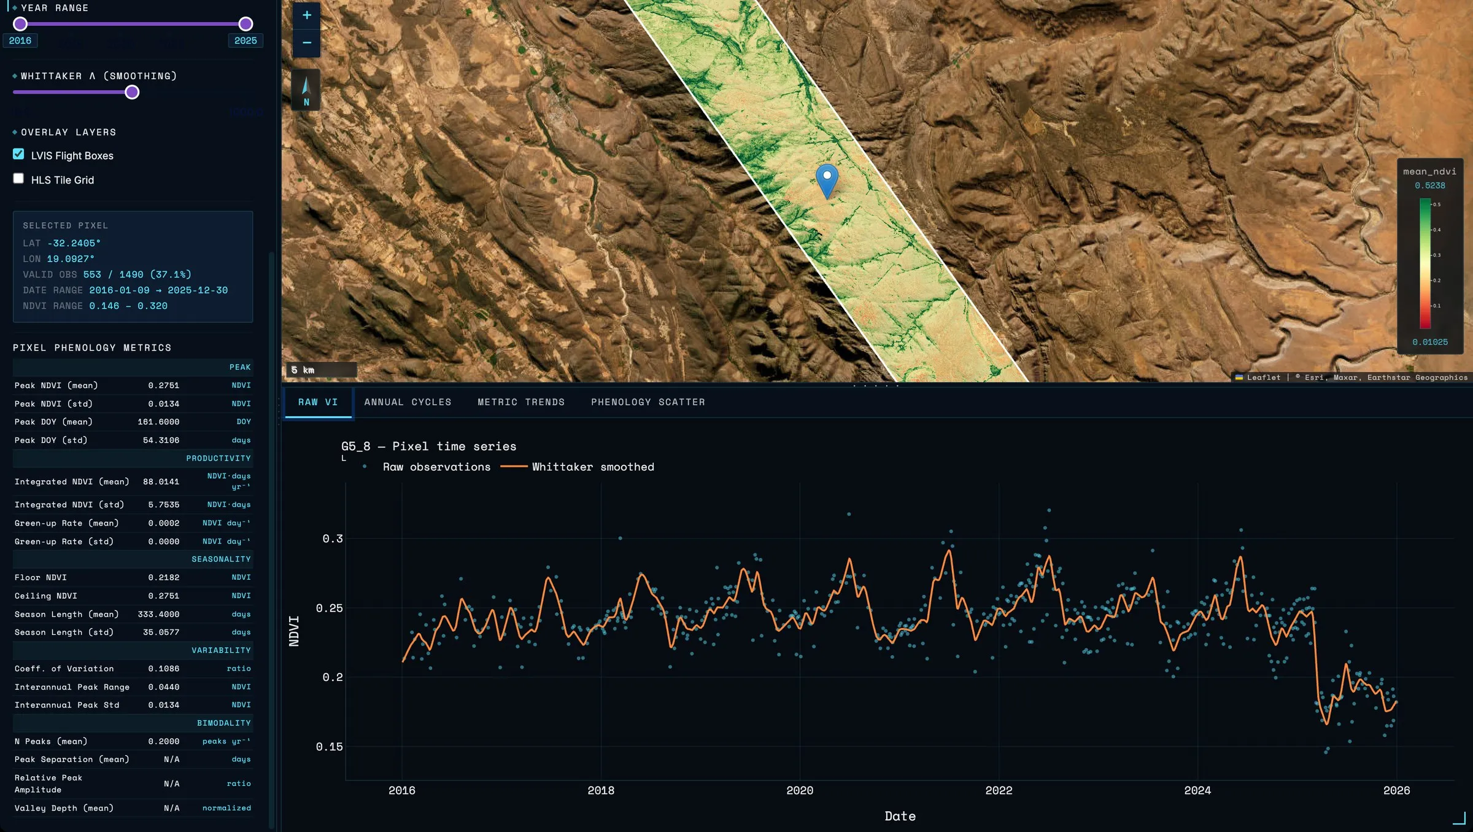Toggle Whittaker smoothed legend entry

578,467
